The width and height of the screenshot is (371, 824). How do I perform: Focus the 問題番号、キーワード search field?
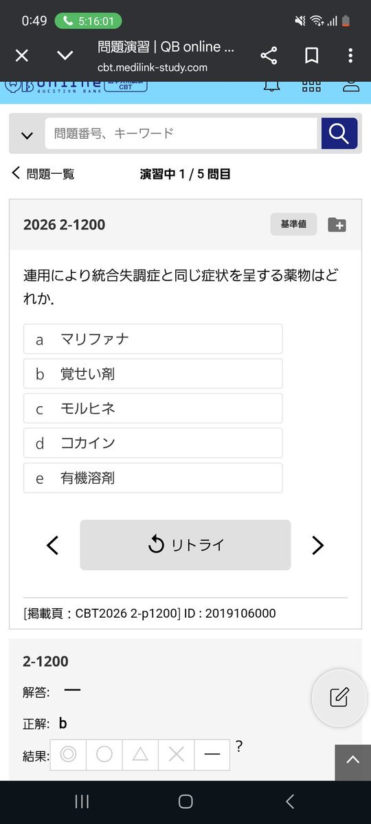tap(181, 133)
